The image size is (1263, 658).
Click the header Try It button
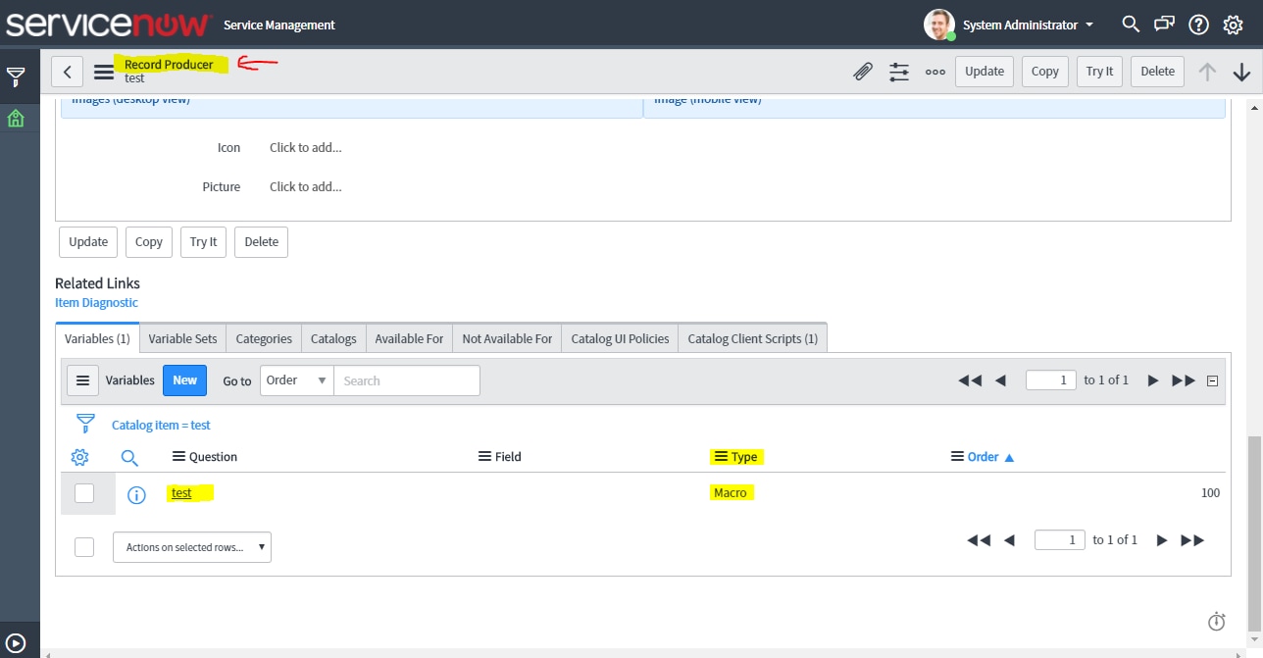coord(1100,72)
